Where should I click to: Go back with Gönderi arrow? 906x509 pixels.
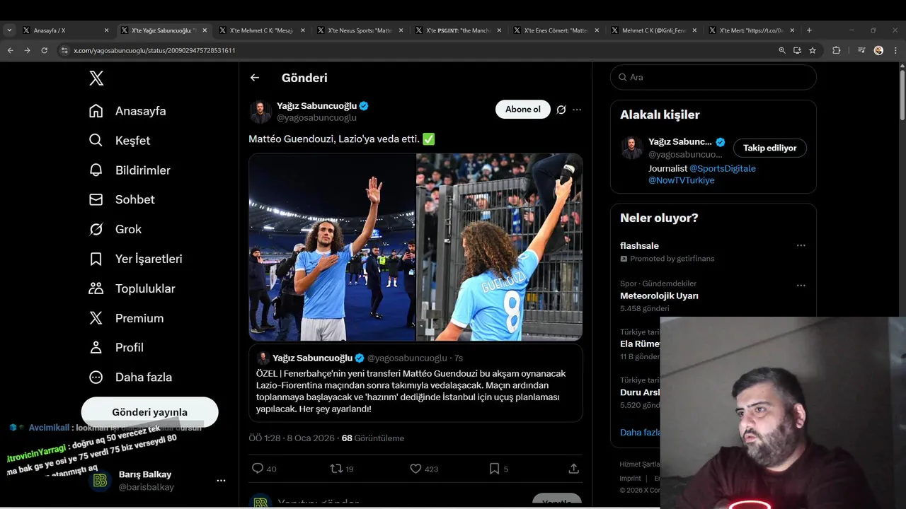click(255, 78)
